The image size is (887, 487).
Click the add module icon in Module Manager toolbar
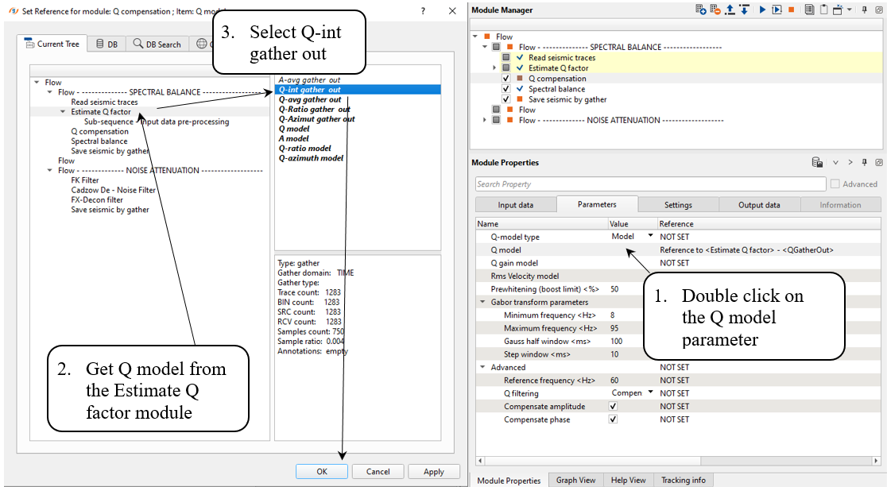point(700,10)
